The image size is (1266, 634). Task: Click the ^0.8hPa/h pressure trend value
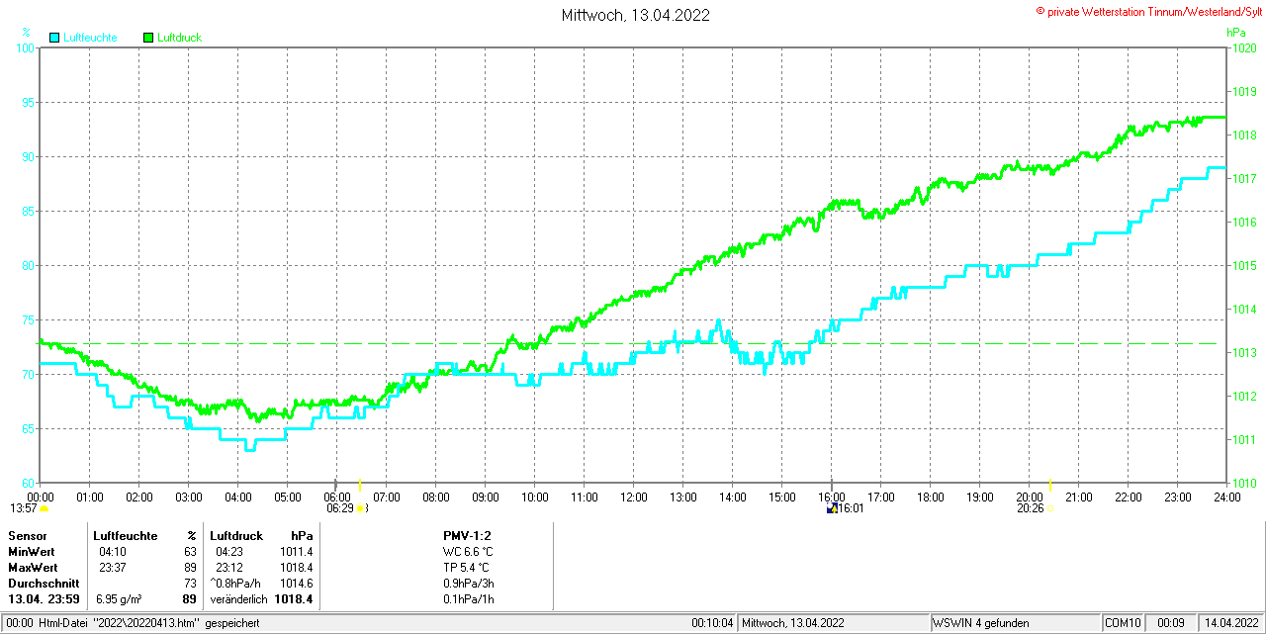pos(235,584)
